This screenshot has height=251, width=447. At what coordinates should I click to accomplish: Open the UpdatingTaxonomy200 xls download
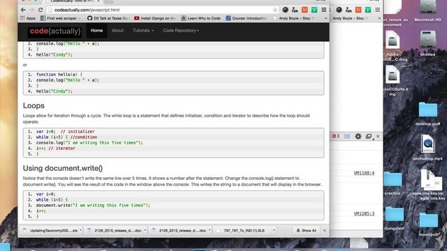coord(50,230)
